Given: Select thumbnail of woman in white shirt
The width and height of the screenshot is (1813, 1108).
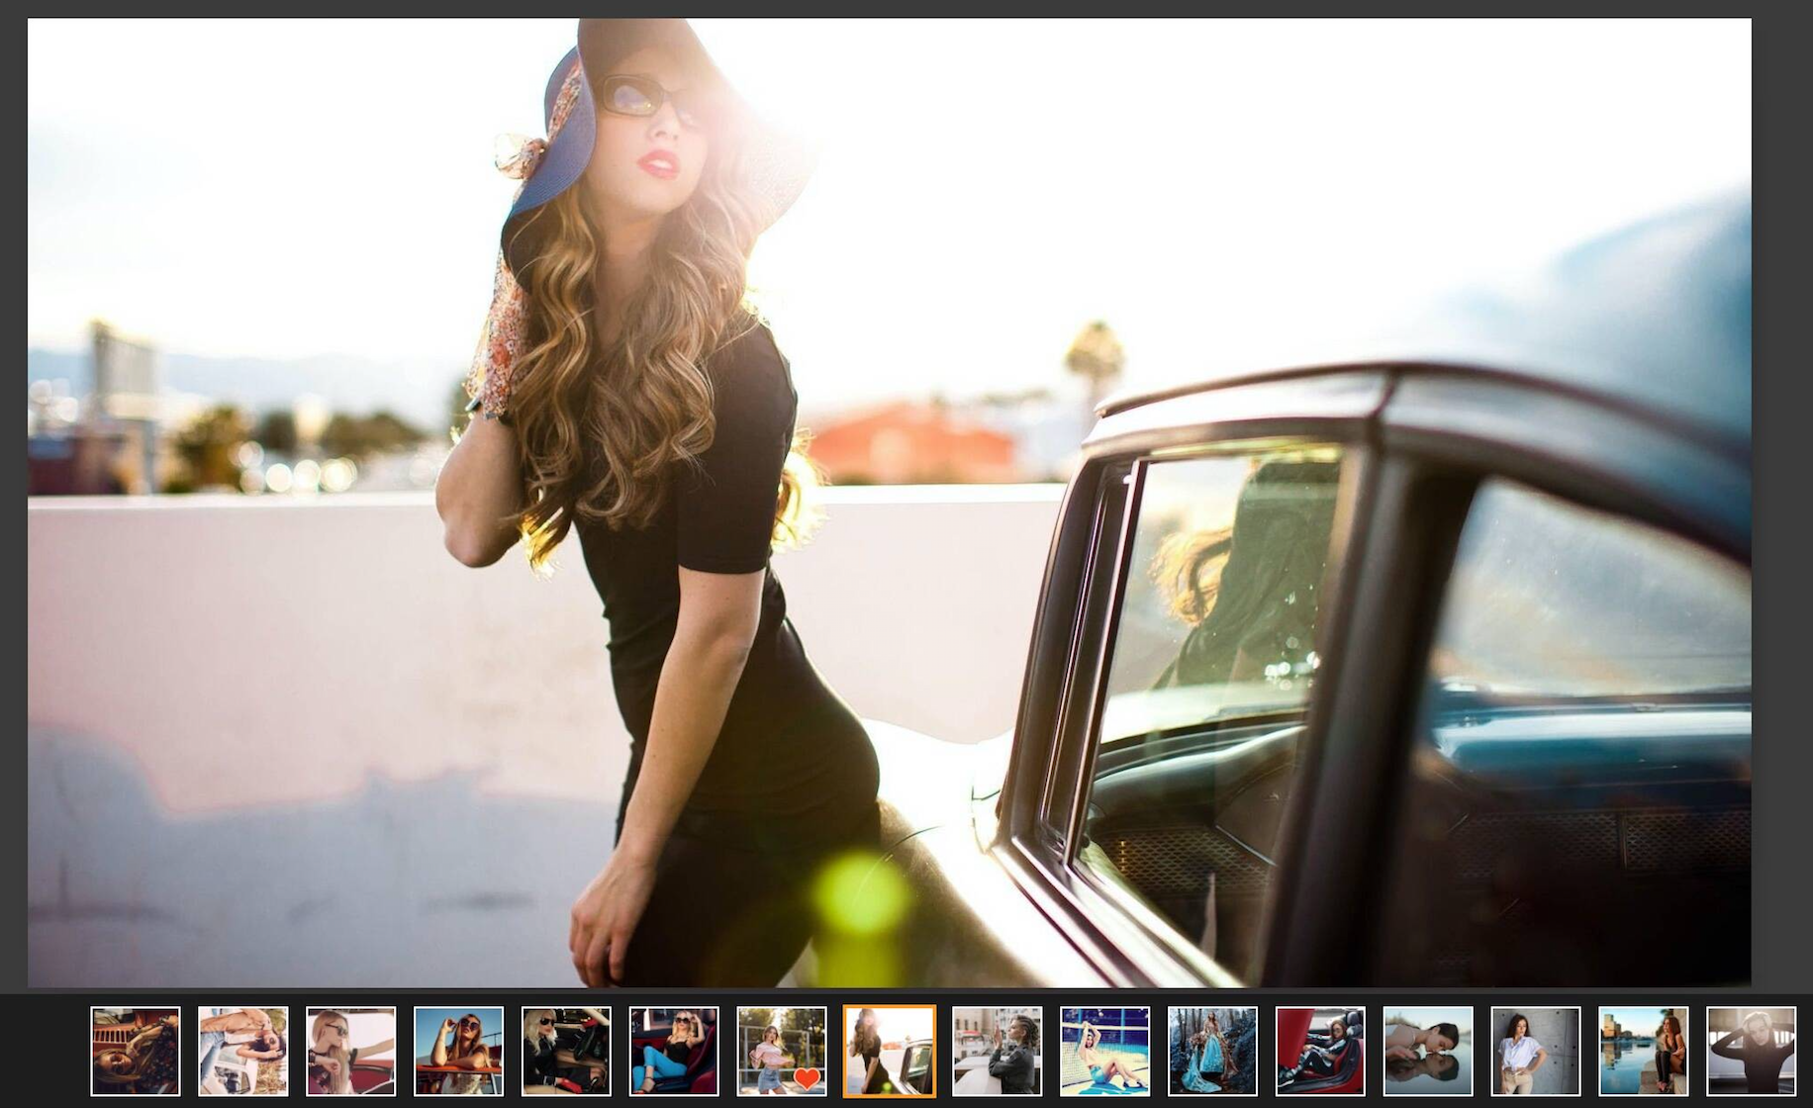Looking at the screenshot, I should [1536, 1052].
